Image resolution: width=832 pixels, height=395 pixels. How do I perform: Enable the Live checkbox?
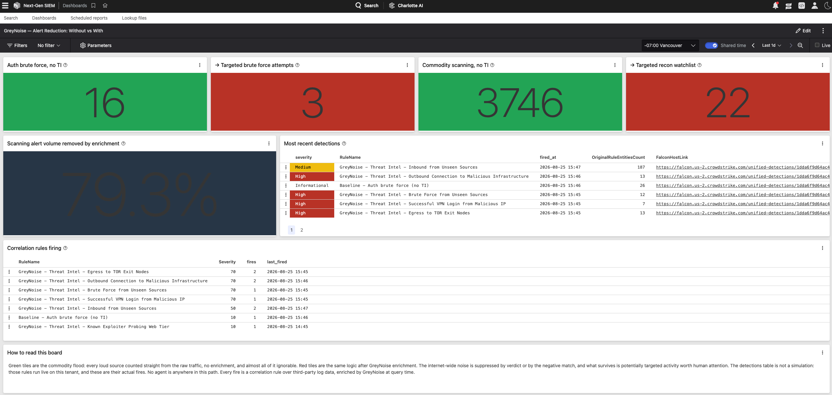point(817,45)
